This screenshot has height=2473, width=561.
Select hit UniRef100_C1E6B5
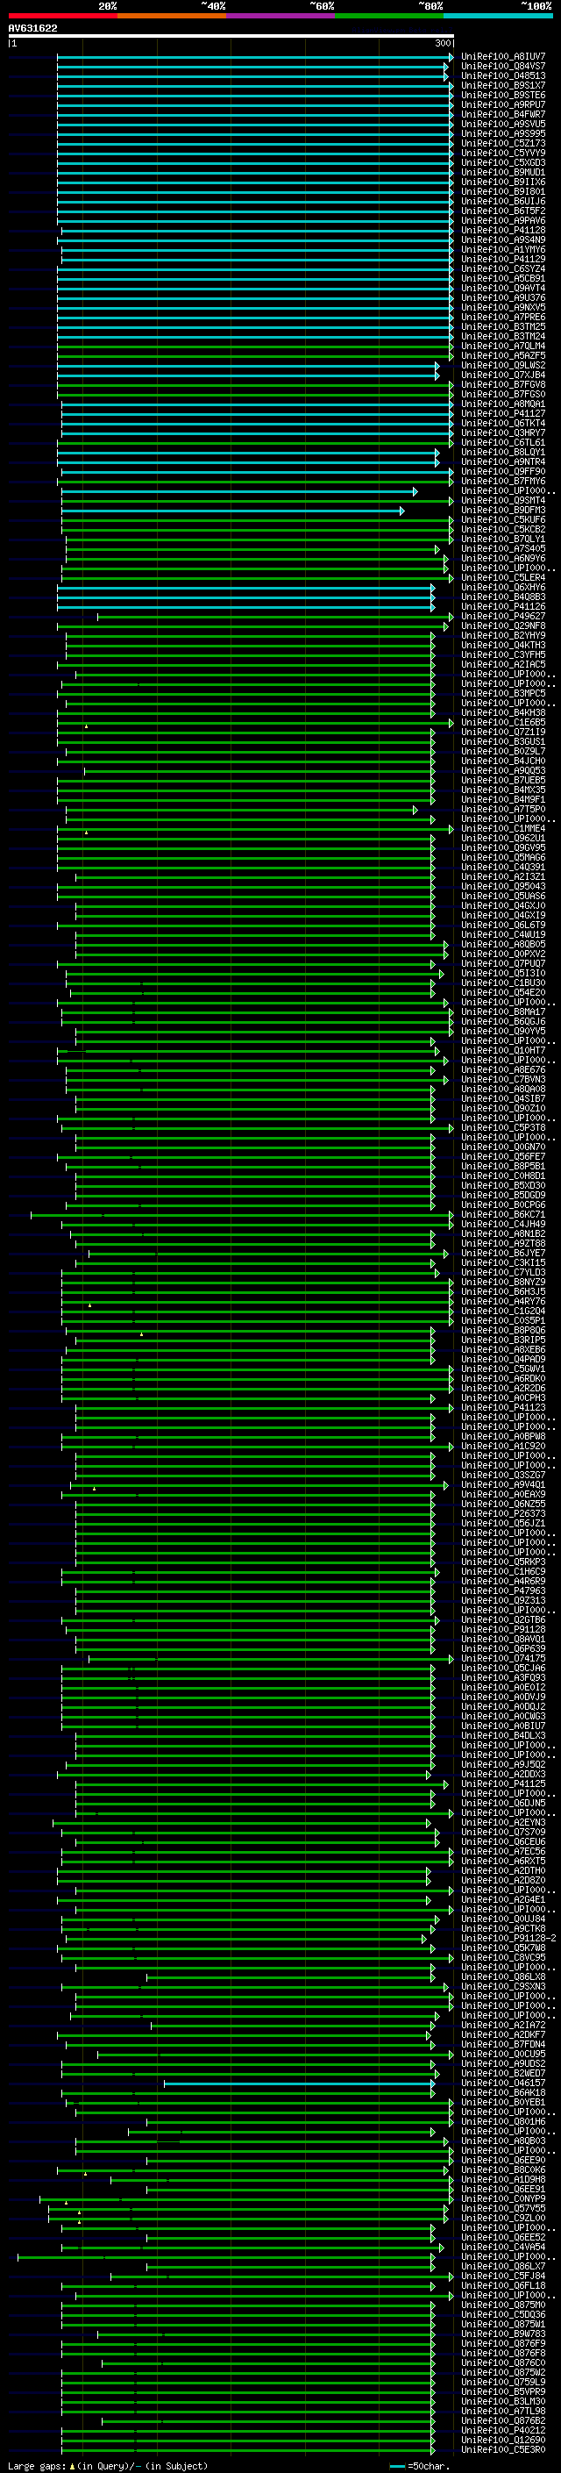pyautogui.click(x=502, y=722)
